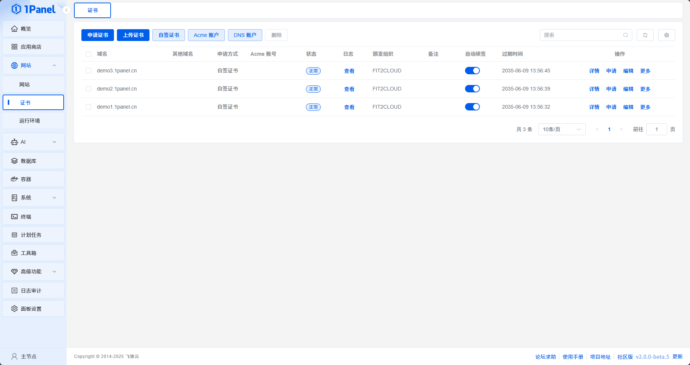View log 查看 for demo3.1panel.cn
The image size is (690, 365).
point(349,71)
